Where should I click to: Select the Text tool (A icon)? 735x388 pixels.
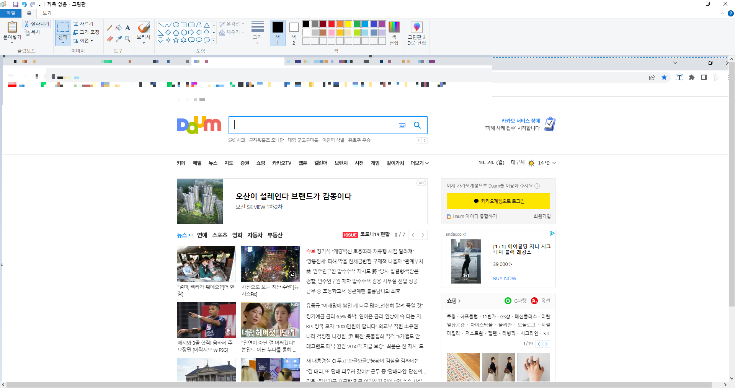pos(127,28)
